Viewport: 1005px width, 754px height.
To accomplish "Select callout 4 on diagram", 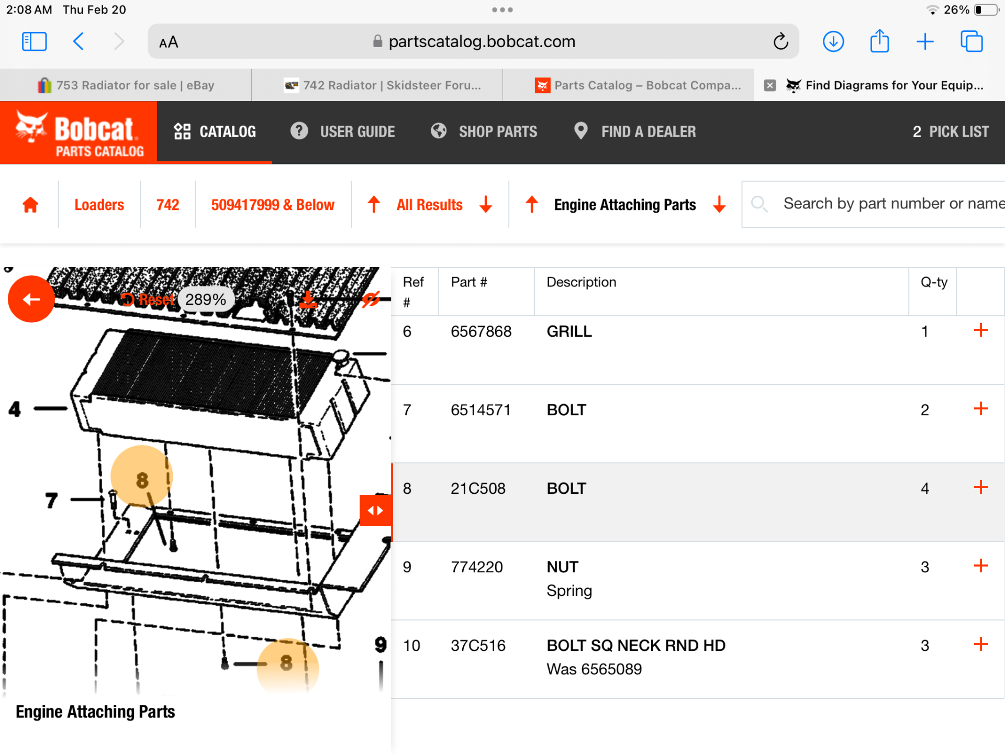I will 15,409.
